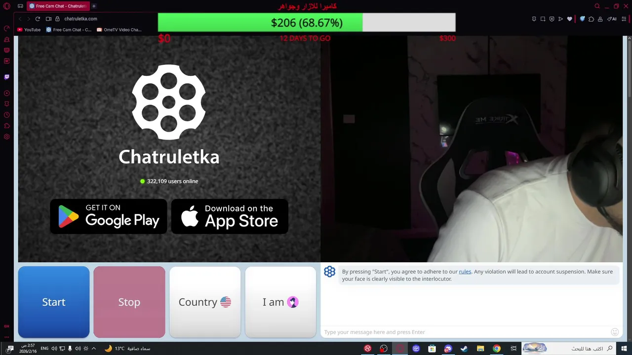Open the send flow arrow icon

(560, 19)
